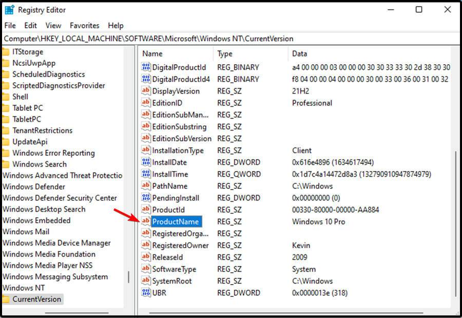Click the values pane horizontal scrollbar
462x318 pixels.
point(286,313)
